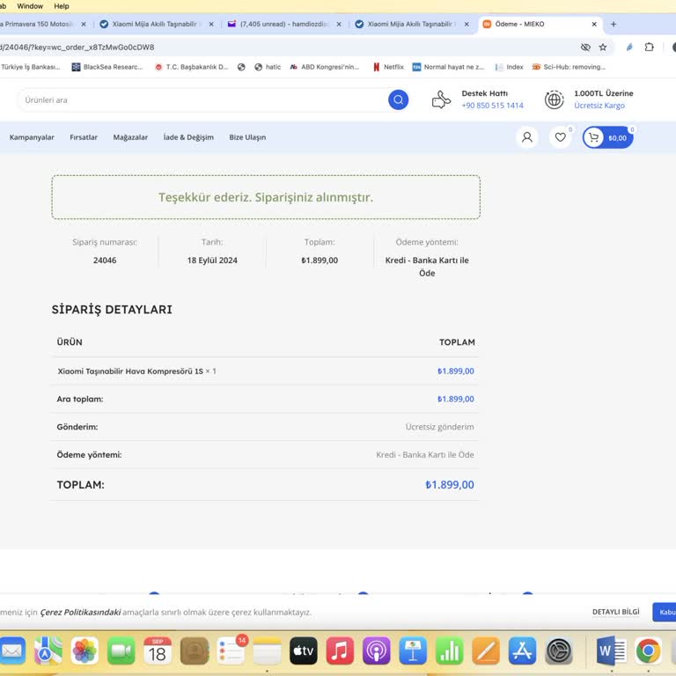Open the Index bookmark
Viewport: 676px width, 676px height.
(x=509, y=67)
